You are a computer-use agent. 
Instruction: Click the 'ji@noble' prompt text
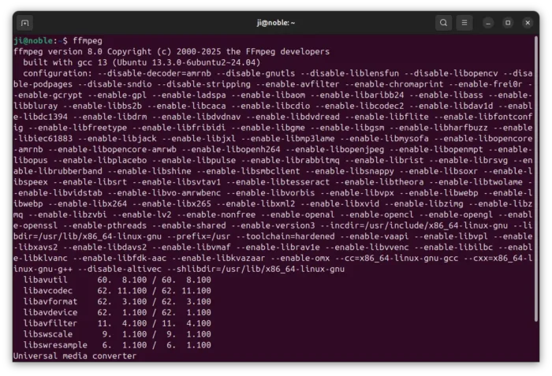coord(33,40)
